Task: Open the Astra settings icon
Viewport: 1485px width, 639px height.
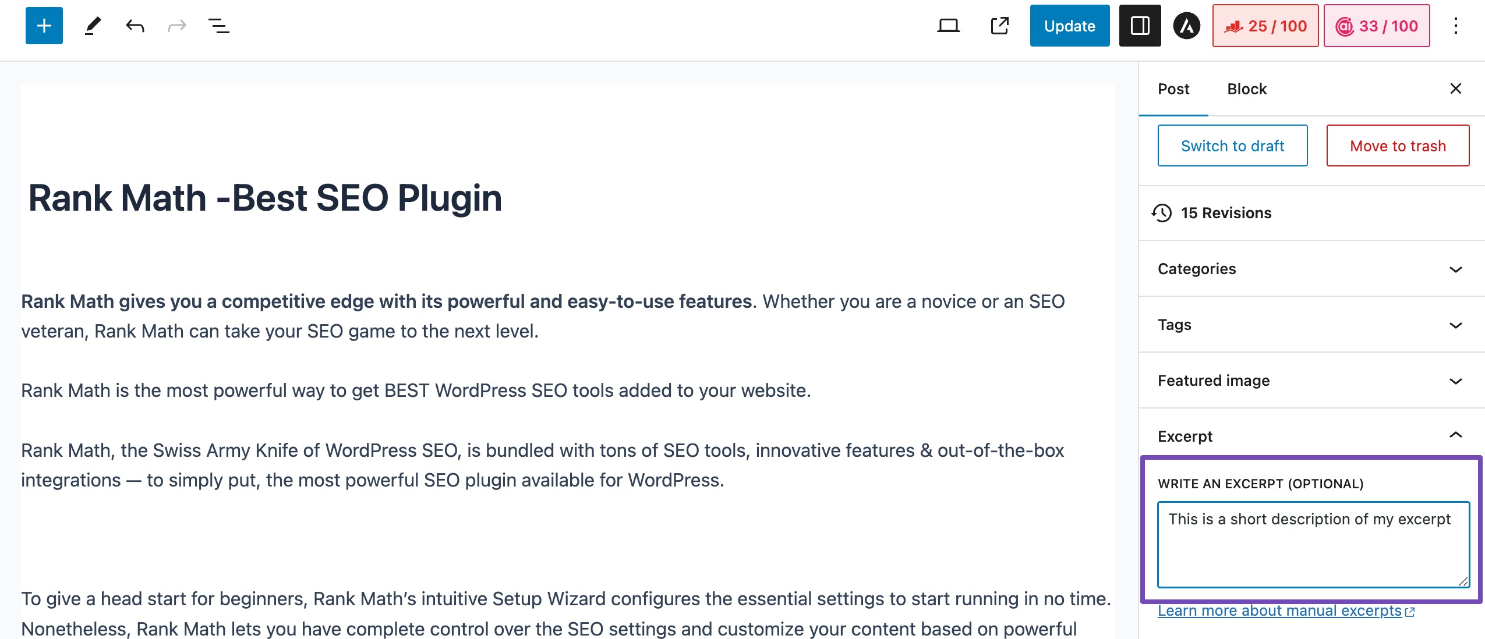Action: (1186, 26)
